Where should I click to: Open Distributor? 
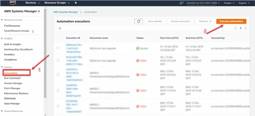click(x=10, y=98)
